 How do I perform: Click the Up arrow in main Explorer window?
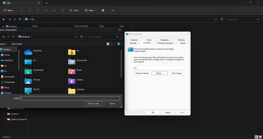coord(20,19)
